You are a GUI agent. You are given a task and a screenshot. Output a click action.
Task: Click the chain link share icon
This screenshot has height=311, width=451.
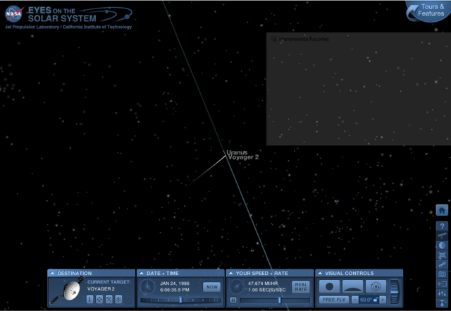pyautogui.click(x=442, y=264)
